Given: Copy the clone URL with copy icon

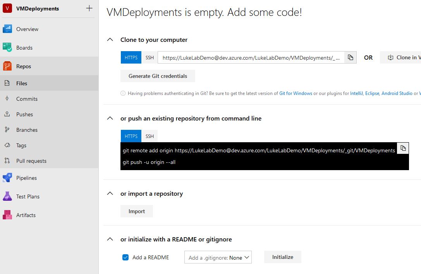Looking at the screenshot, I should coord(351,57).
